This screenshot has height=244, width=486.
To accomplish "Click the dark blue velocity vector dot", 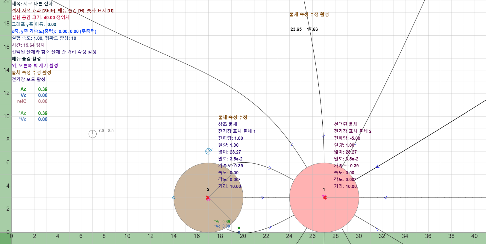I will coord(239,232).
